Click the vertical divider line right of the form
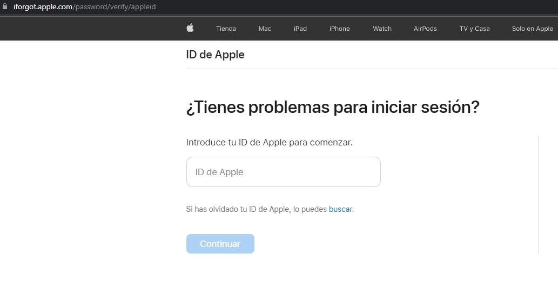 539,195
